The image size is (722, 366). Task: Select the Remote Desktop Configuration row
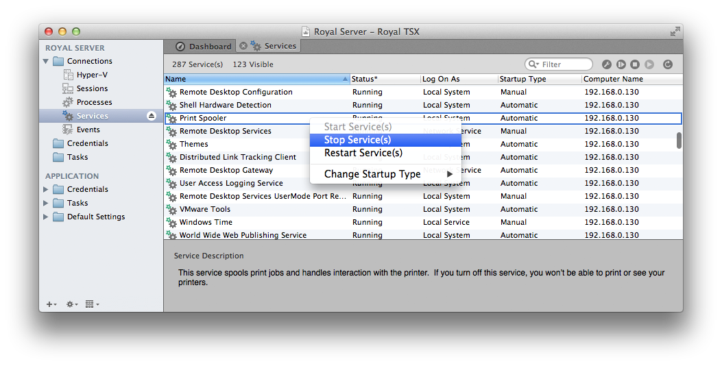coord(423,92)
